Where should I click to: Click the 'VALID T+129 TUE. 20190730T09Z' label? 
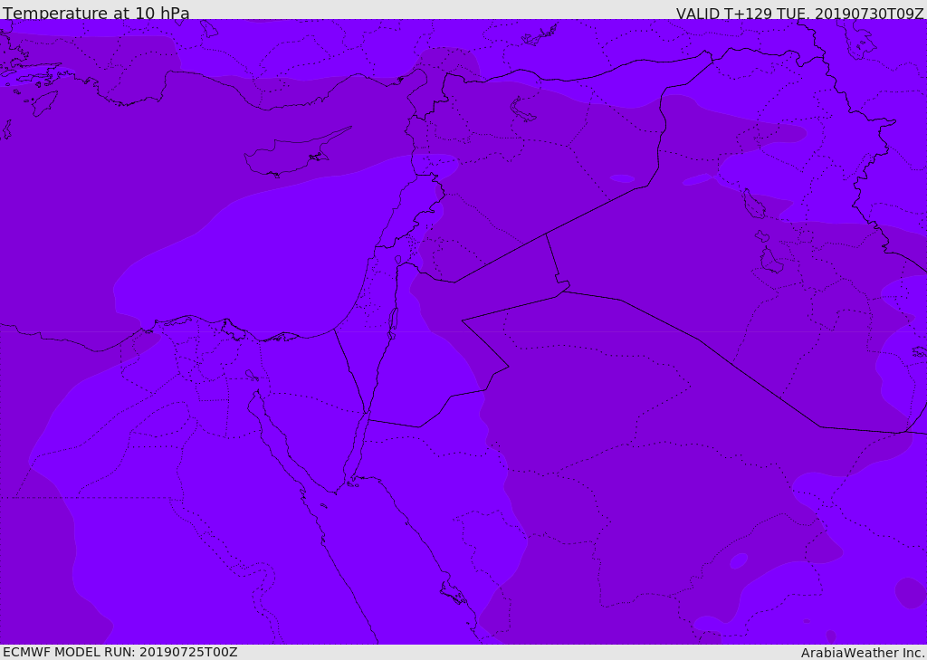coord(800,13)
